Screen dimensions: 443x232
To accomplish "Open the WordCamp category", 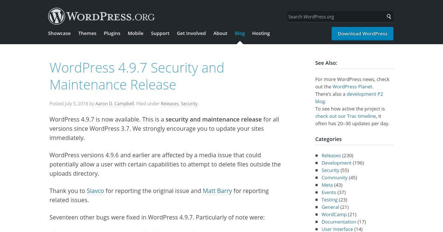I will point(334,214).
